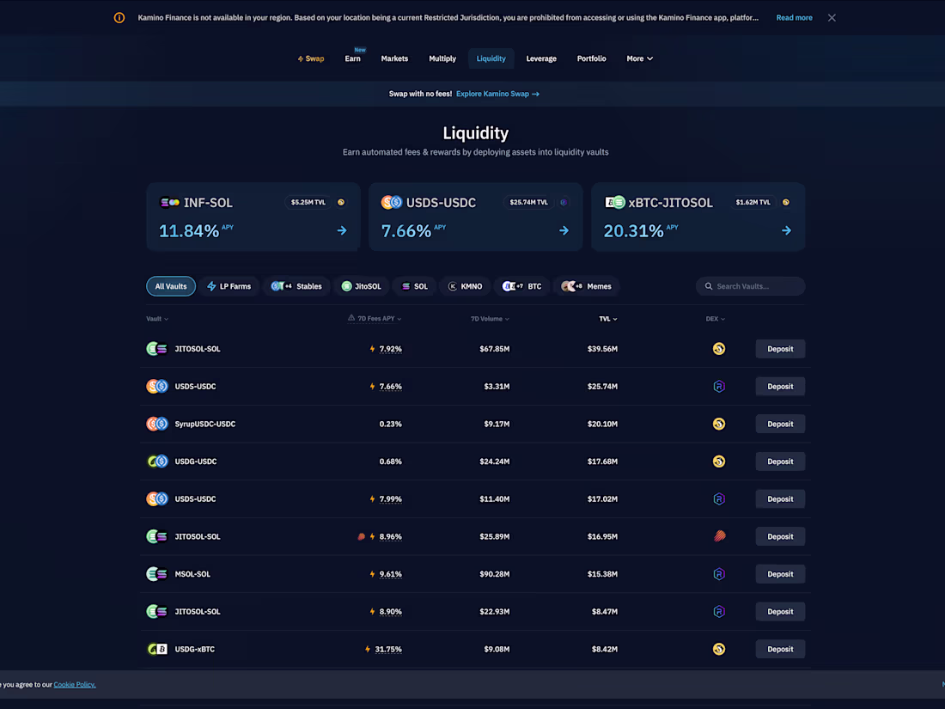Dismiss the restricted region notice
Screen dimensions: 945x709
click(832, 17)
